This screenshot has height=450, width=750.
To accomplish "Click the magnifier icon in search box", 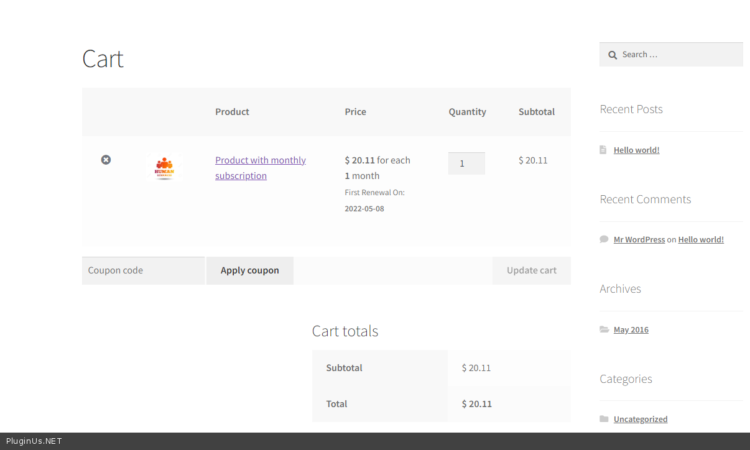I will [x=612, y=55].
